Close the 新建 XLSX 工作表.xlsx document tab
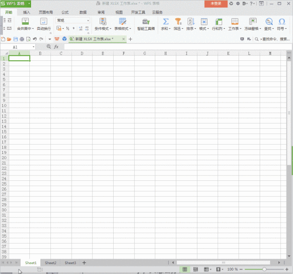The width and height of the screenshot is (293, 274). point(124,39)
